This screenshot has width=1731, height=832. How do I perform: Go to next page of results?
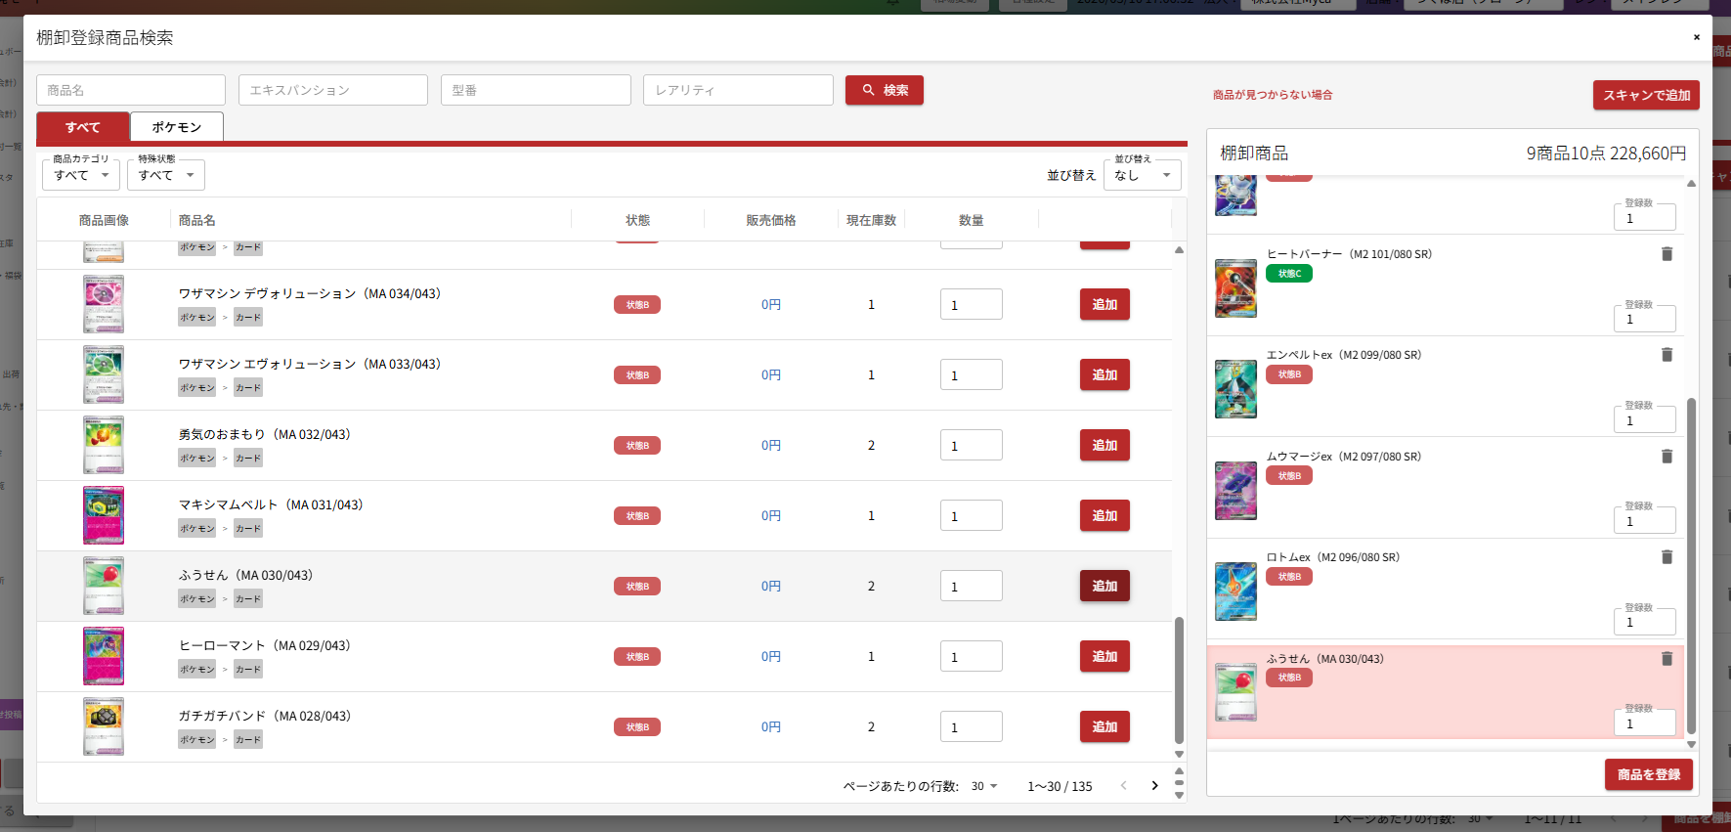click(1154, 786)
